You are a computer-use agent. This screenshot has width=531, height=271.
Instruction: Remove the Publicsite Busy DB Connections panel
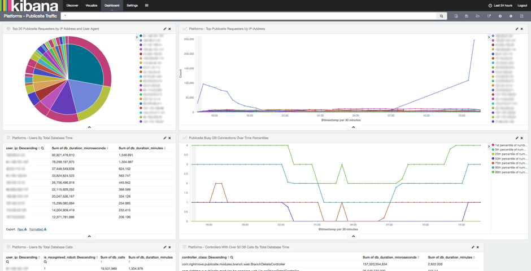click(521, 138)
